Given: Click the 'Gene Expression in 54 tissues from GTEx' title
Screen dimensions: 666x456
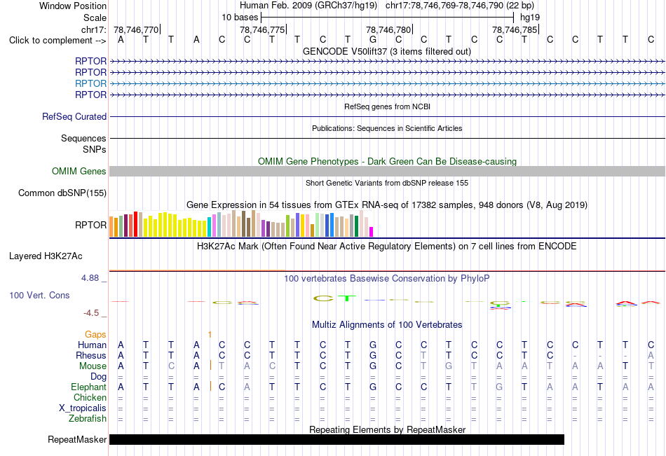Looking at the screenshot, I should pos(387,205).
